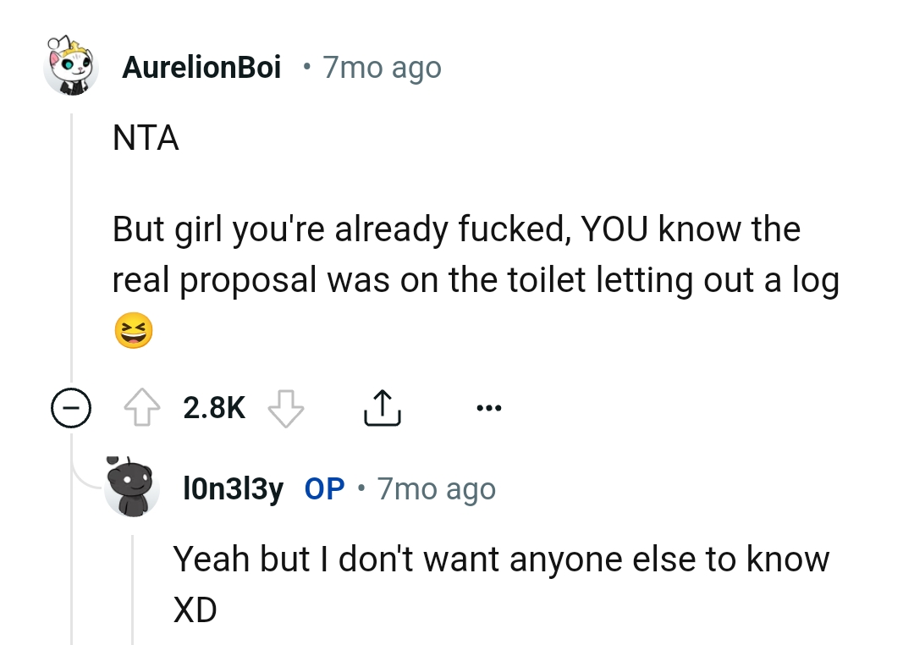Open the share options for the comment
Image resolution: width=914 pixels, height=645 pixels.
pyautogui.click(x=383, y=406)
